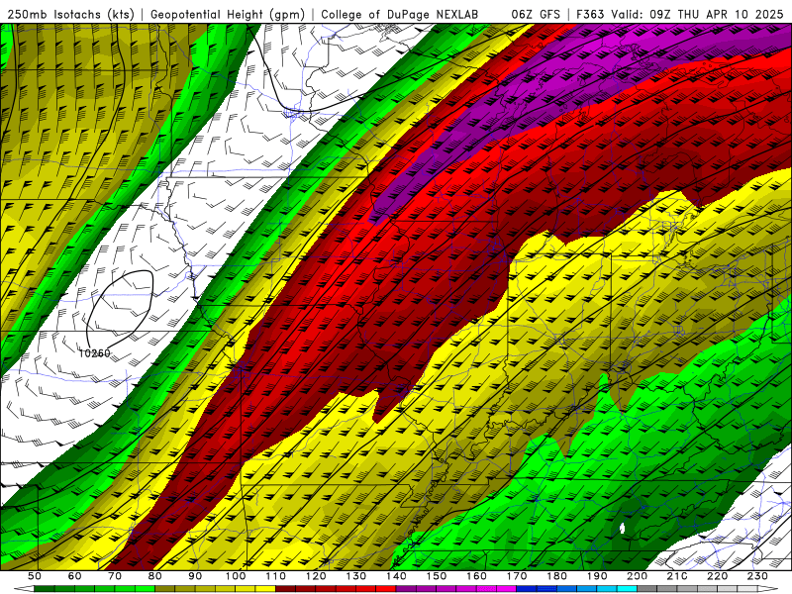Screen dimensions: 792x594
Task: Click the 180 value on the color scale
Action: [556, 576]
